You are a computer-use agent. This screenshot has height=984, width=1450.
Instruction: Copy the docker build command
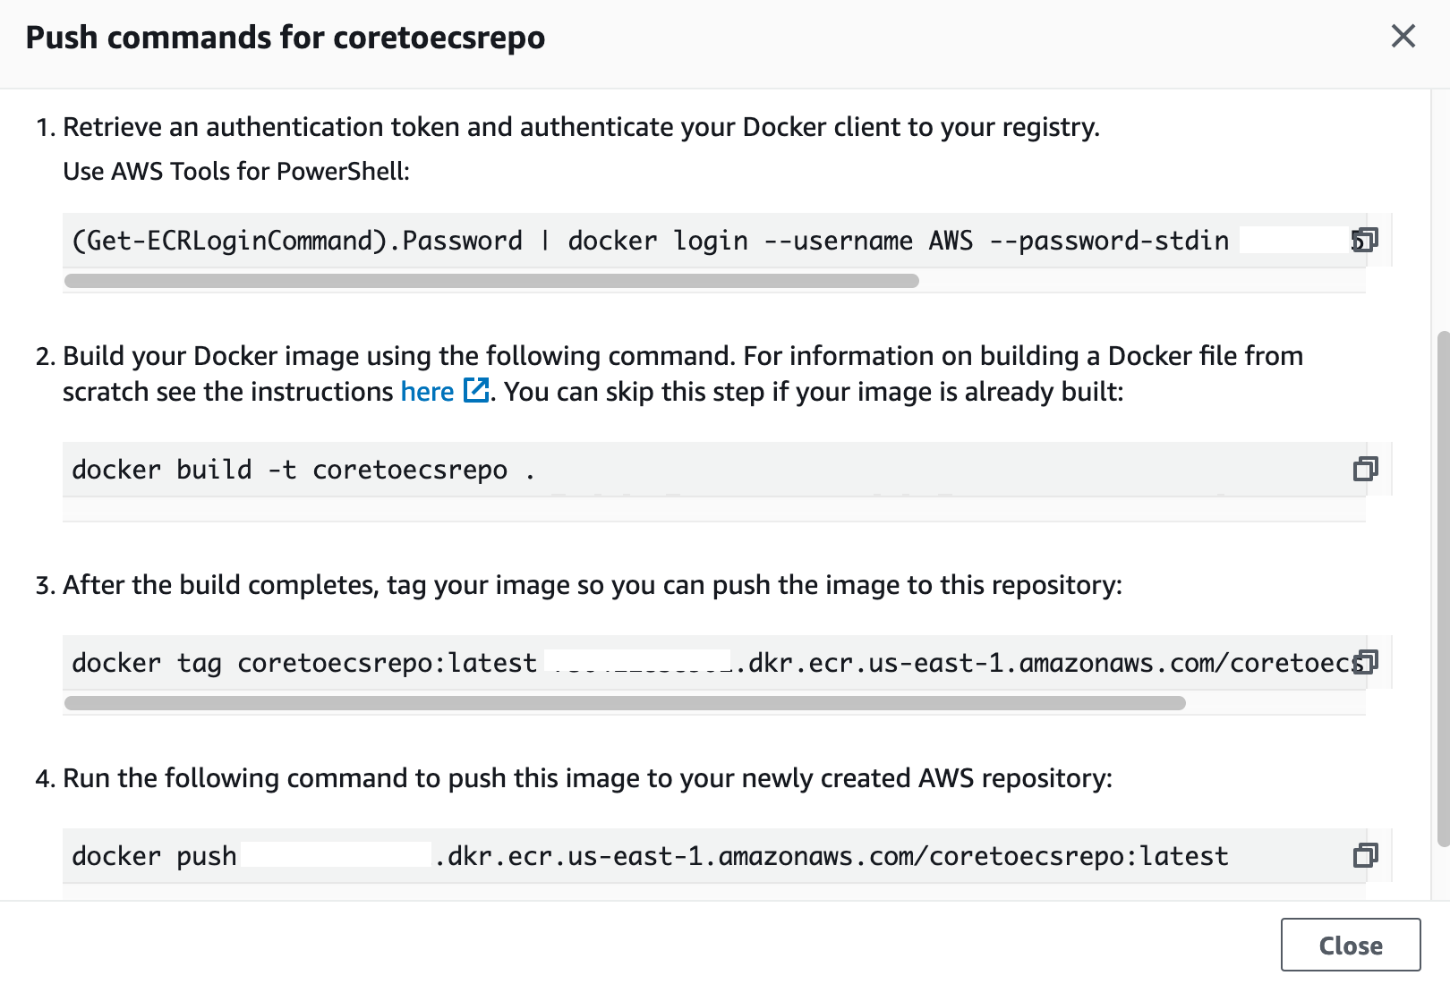tap(1364, 469)
